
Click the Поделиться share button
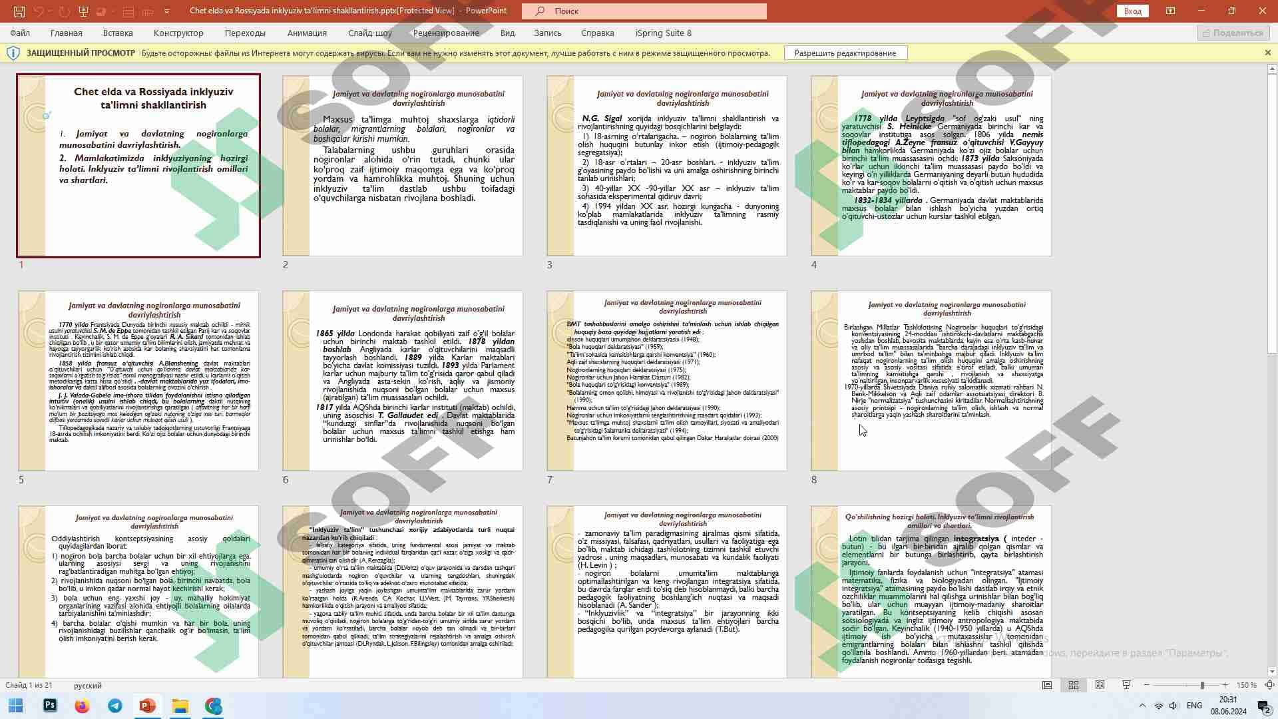[1233, 33]
